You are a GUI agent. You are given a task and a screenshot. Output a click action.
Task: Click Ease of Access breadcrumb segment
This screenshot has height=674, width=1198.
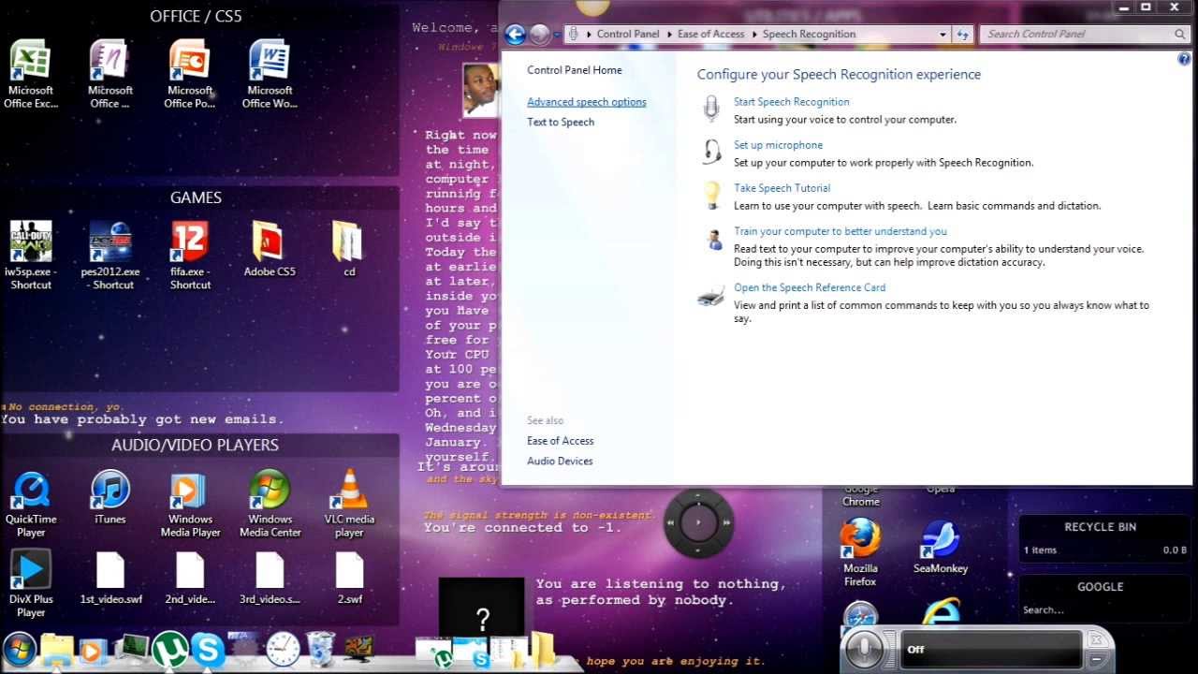coord(711,34)
